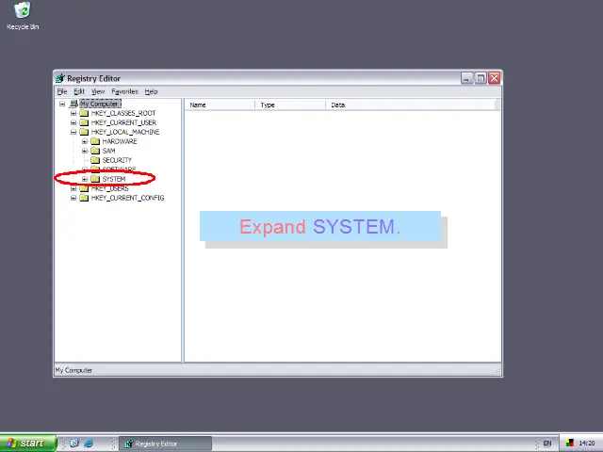
Task: Click the SECURITY folder icon
Action: click(x=95, y=160)
